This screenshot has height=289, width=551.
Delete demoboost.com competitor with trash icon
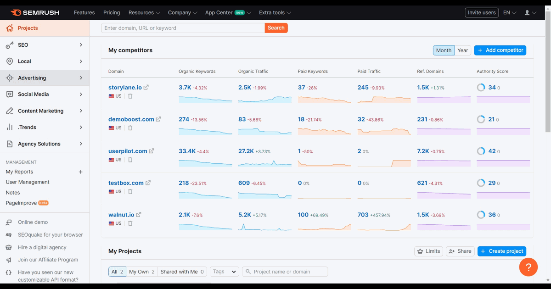130,128
